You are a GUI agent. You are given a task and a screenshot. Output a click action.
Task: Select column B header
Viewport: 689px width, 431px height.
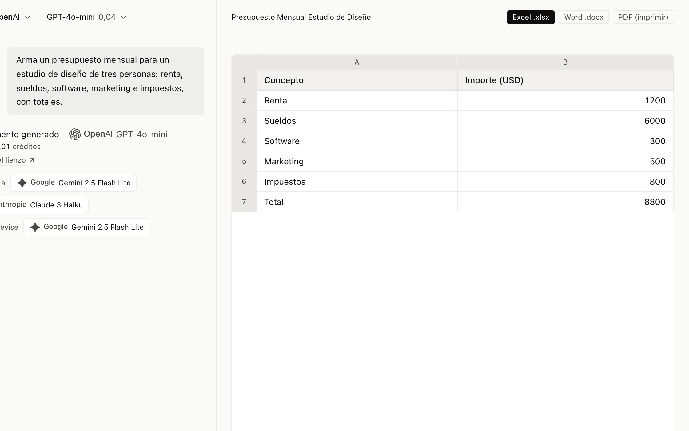[565, 62]
